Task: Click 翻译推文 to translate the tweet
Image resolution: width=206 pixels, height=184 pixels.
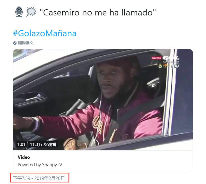Action: click(25, 43)
